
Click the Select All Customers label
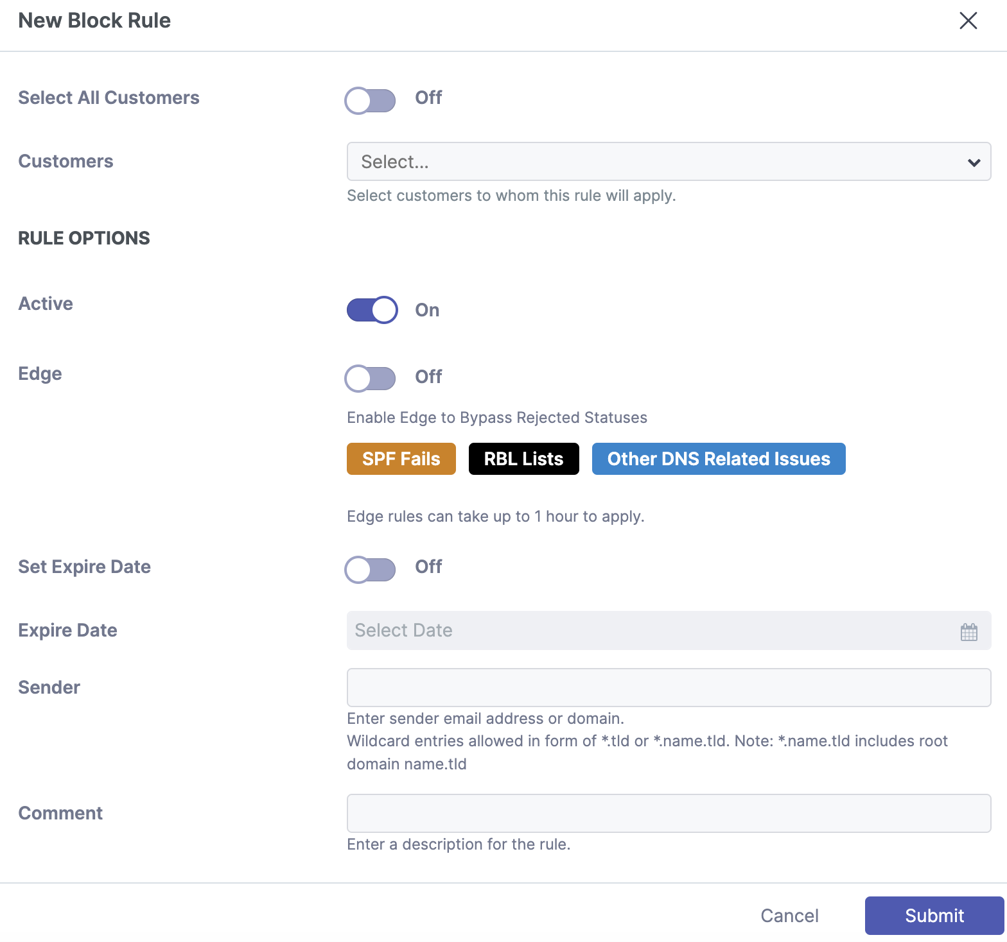pyautogui.click(x=109, y=98)
